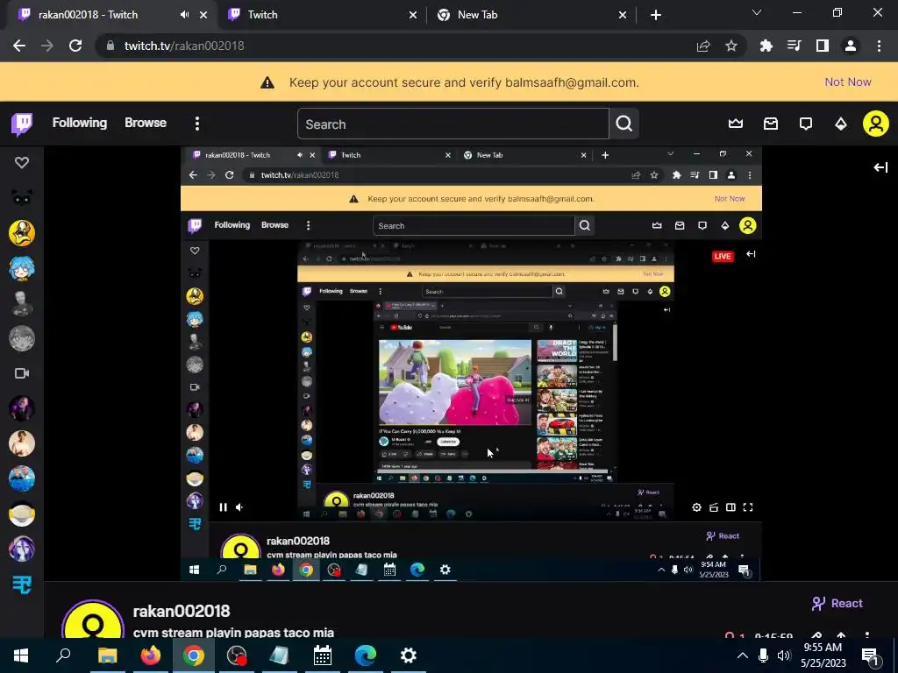Viewport: 898px width, 673px height.
Task: Reload the Twitch page
Action: click(75, 46)
